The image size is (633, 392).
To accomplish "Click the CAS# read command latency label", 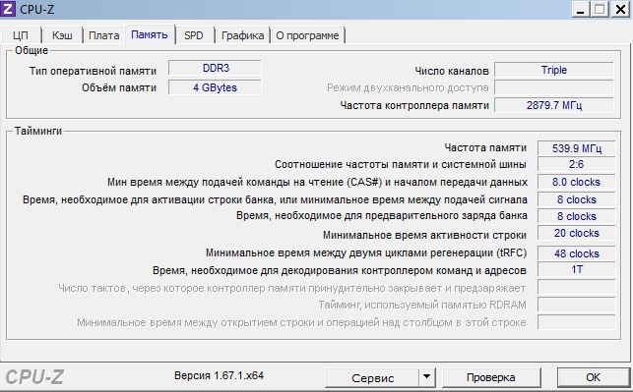I will tap(317, 182).
